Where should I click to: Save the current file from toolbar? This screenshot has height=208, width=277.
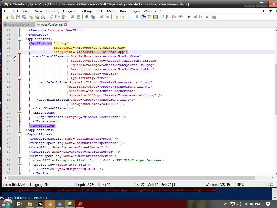tap(18, 17)
